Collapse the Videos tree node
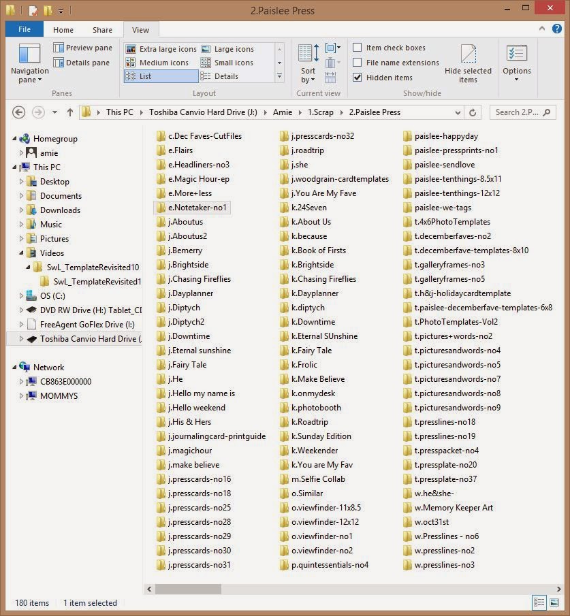570x616 pixels. [21, 253]
